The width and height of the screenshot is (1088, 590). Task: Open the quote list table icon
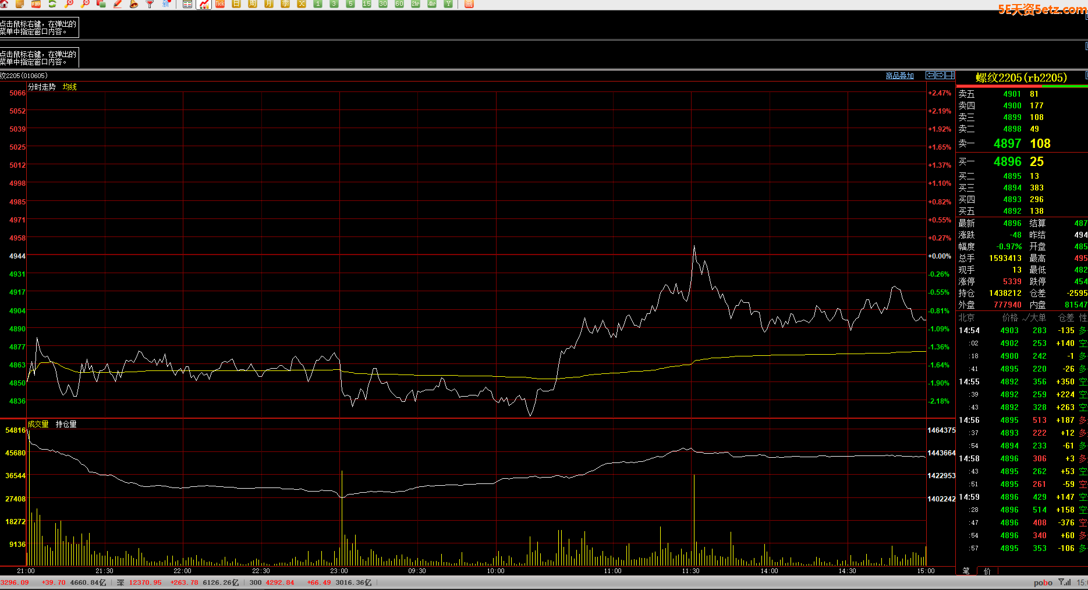[x=187, y=4]
